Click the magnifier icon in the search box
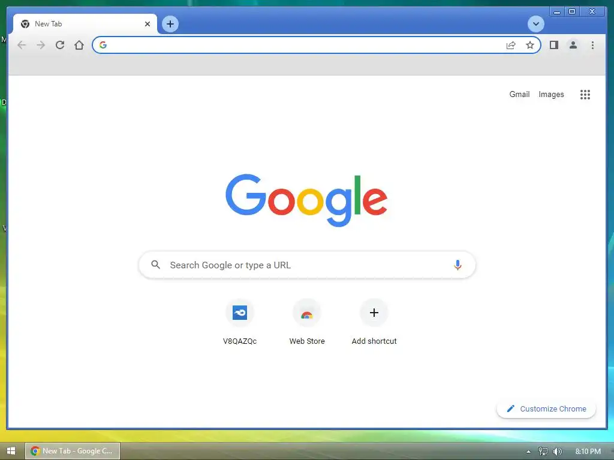 [x=155, y=265]
